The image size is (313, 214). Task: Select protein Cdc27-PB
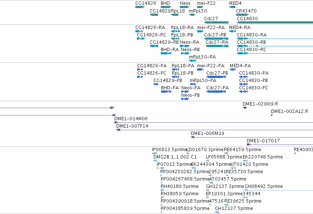(216, 77)
